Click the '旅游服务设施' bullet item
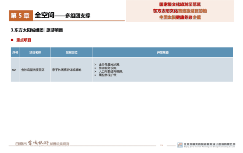 [x=108, y=68]
